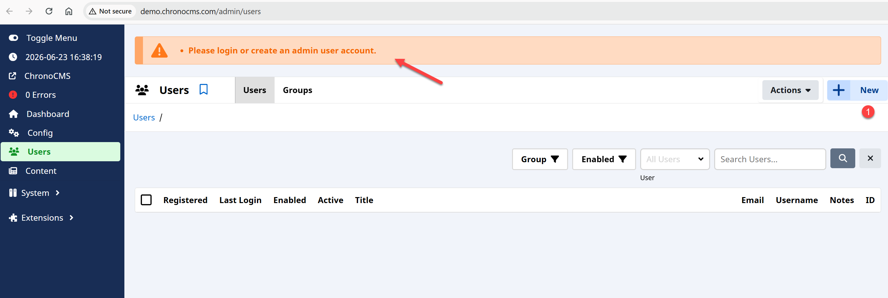Click the Email column header
The width and height of the screenshot is (888, 298).
tap(753, 200)
